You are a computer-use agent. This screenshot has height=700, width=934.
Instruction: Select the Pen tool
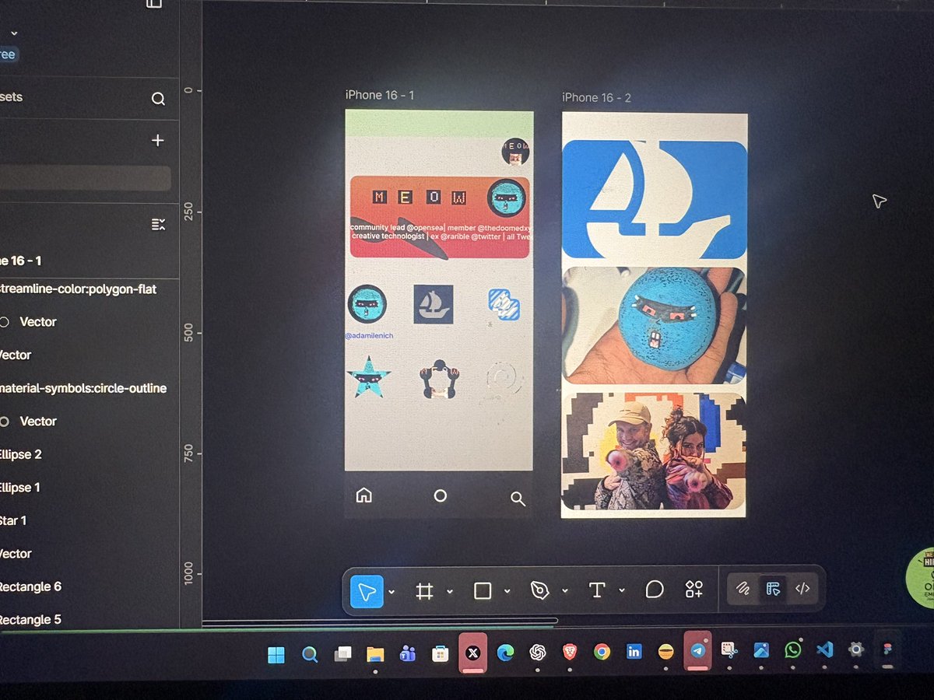539,591
